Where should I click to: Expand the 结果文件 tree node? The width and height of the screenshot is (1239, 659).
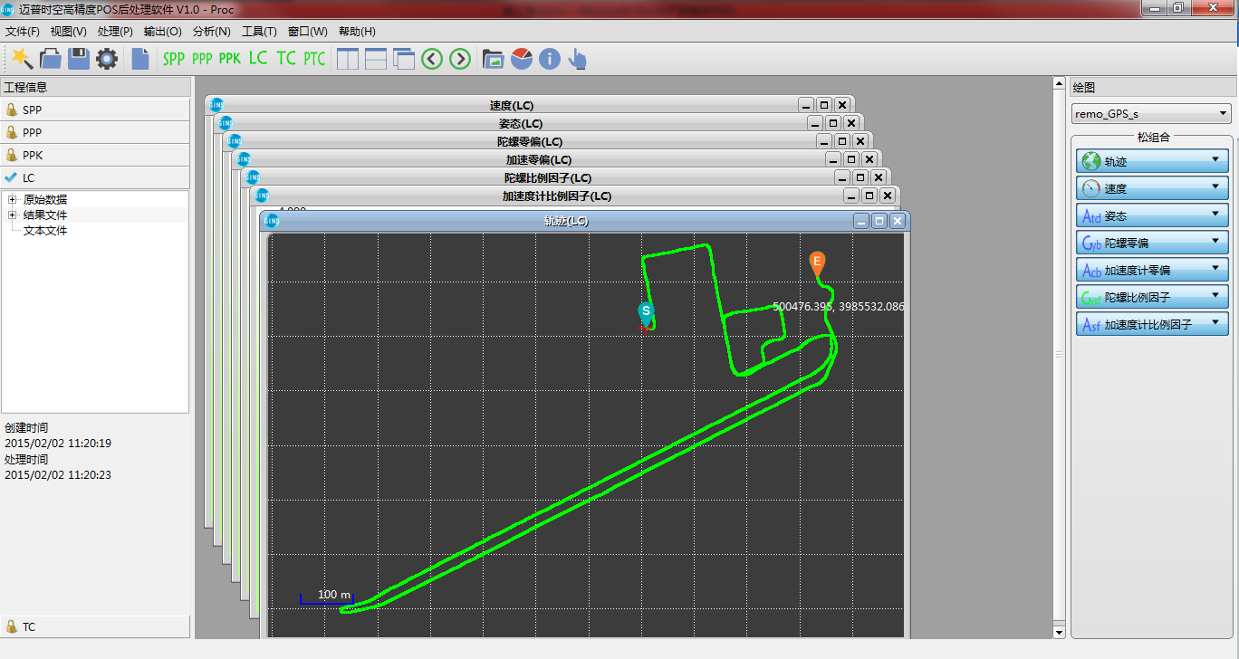[13, 215]
